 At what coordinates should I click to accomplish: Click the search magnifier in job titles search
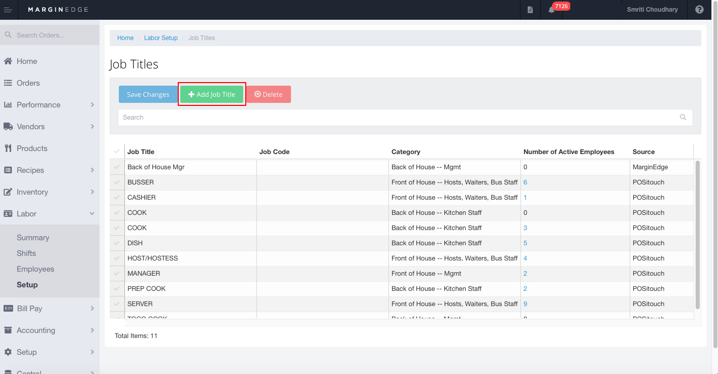(683, 117)
